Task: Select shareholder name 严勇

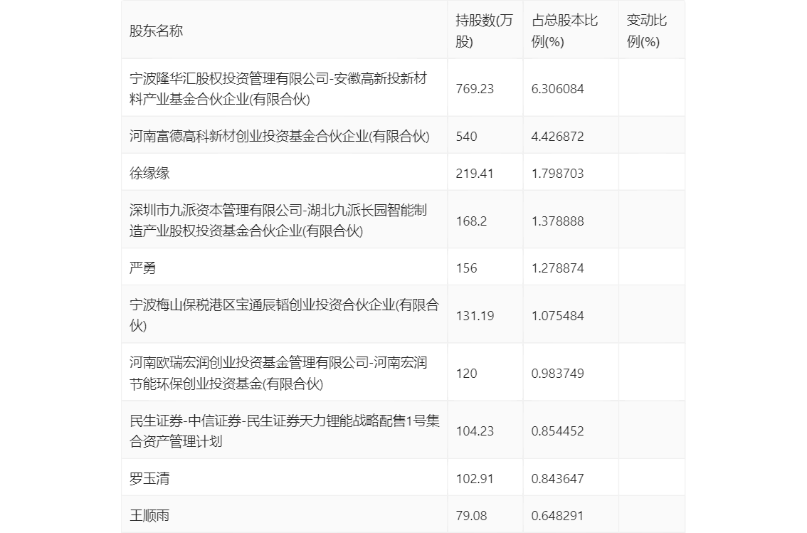Action: (x=142, y=268)
